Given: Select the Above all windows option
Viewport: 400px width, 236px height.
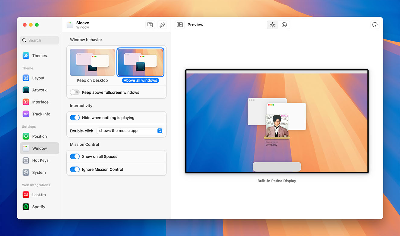Looking at the screenshot, I should click(140, 63).
